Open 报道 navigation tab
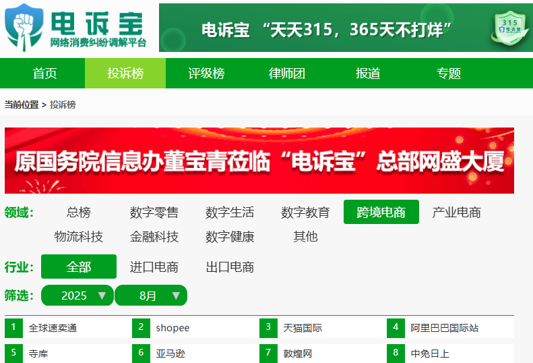 click(x=368, y=74)
